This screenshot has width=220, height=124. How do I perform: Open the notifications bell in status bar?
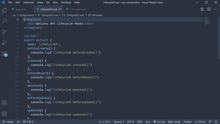[x=216, y=122]
